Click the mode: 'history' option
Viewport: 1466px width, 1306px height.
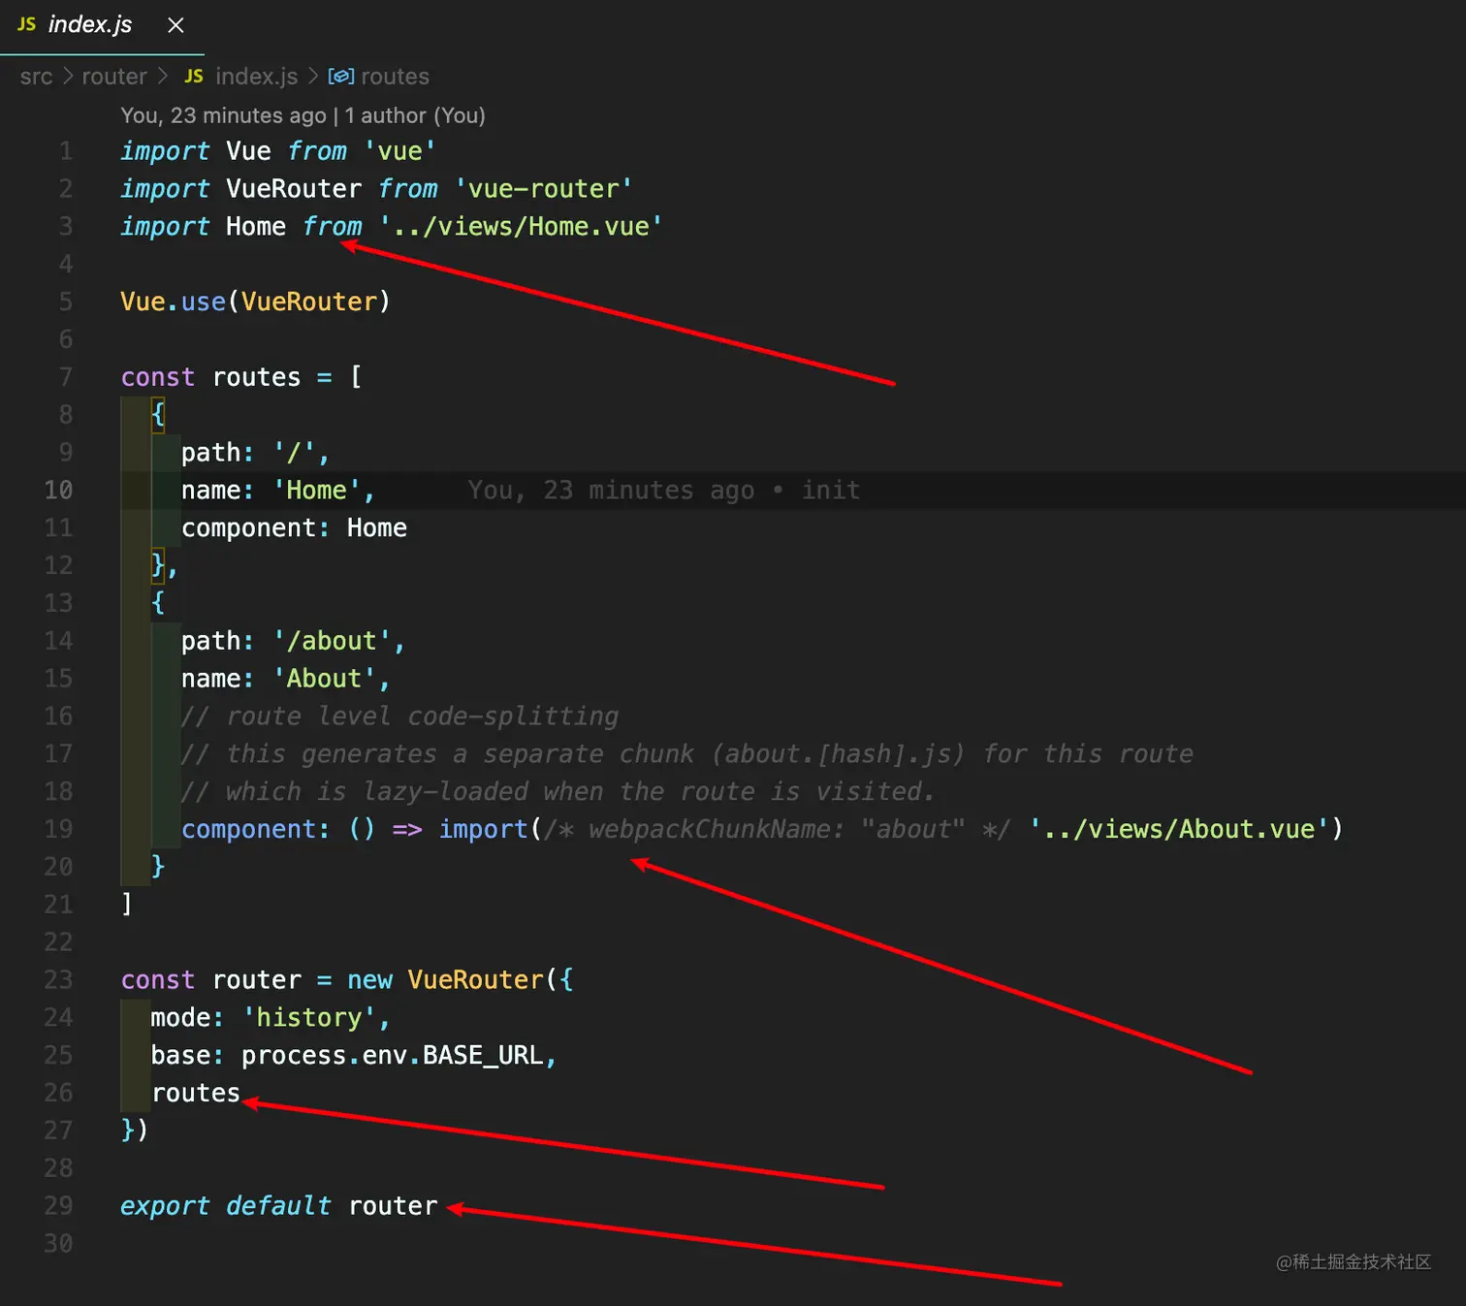tap(271, 1018)
